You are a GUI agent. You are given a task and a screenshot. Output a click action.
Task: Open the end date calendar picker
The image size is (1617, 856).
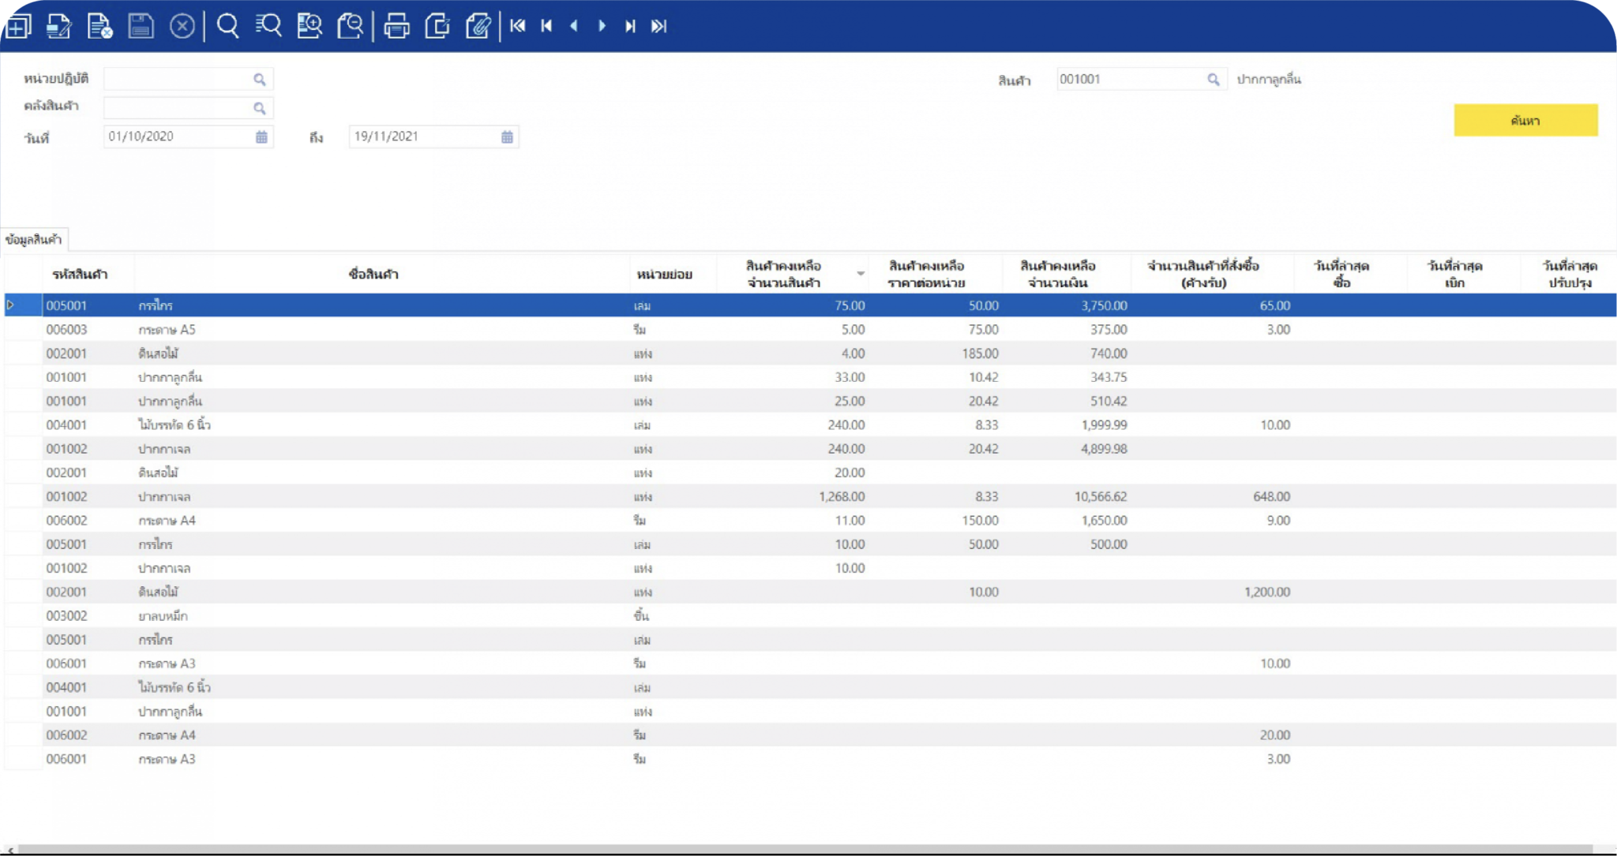click(x=507, y=137)
